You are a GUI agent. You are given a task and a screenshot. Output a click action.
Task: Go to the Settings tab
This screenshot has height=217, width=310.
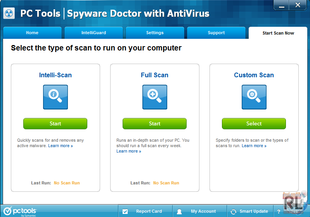pos(155,33)
